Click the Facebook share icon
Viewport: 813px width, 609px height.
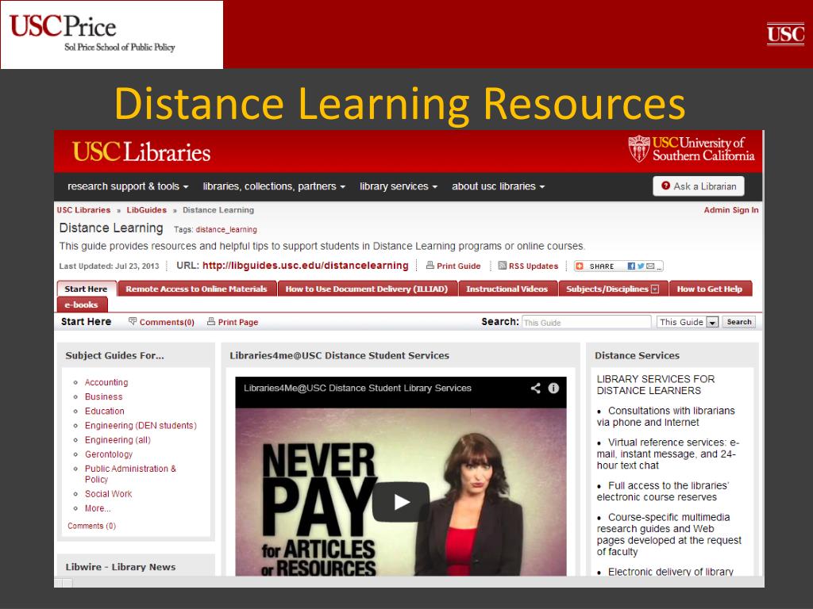coord(631,266)
